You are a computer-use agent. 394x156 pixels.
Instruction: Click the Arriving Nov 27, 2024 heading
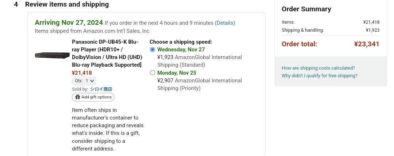(69, 23)
